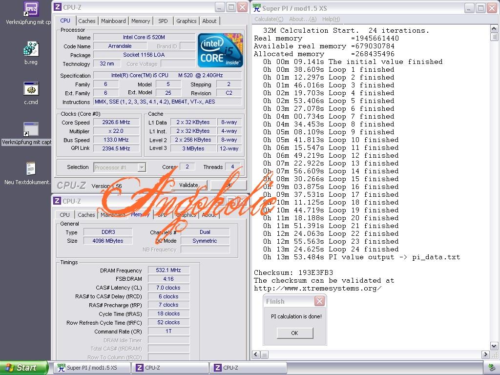Click the tRAS value 18 clocks
500x375 pixels.
pos(168,314)
